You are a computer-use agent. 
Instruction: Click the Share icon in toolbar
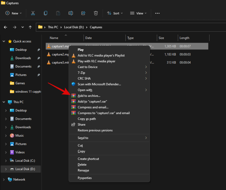(83, 13)
